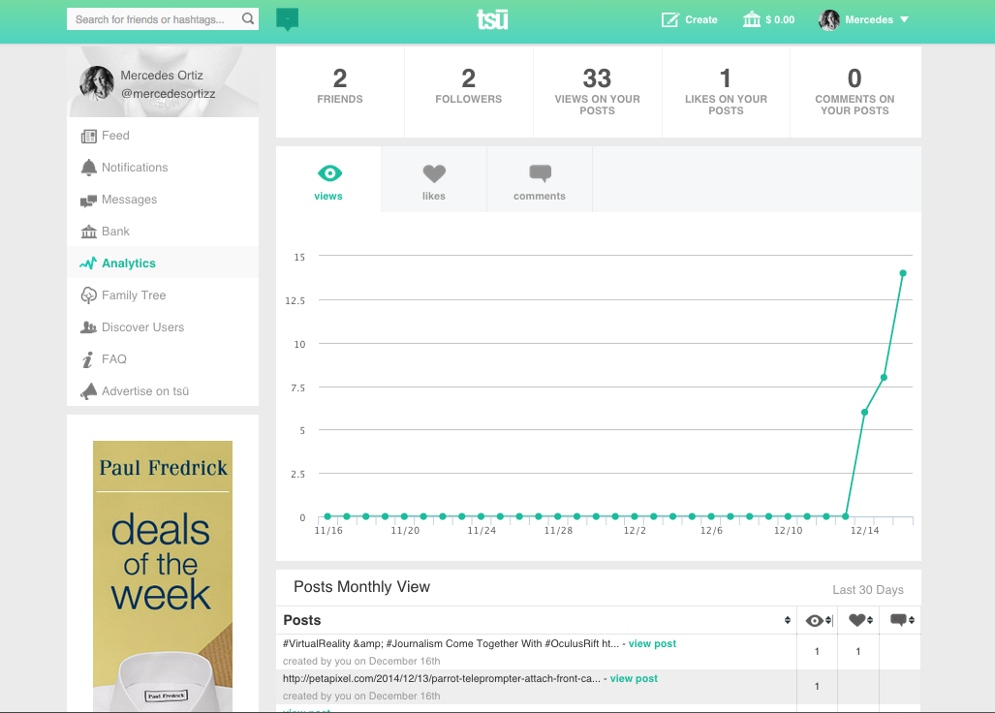Viewport: 995px width, 713px height.
Task: Click the eye icon on views tab
Action: pos(329,172)
